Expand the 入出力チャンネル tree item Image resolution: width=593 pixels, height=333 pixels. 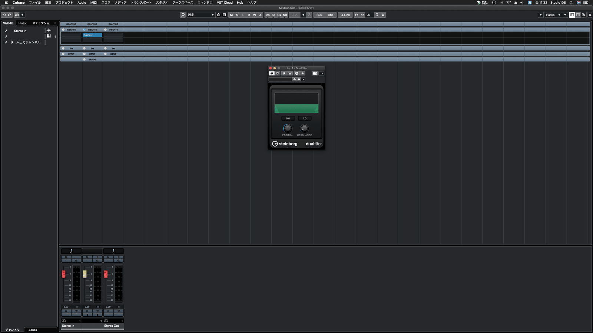(x=12, y=42)
